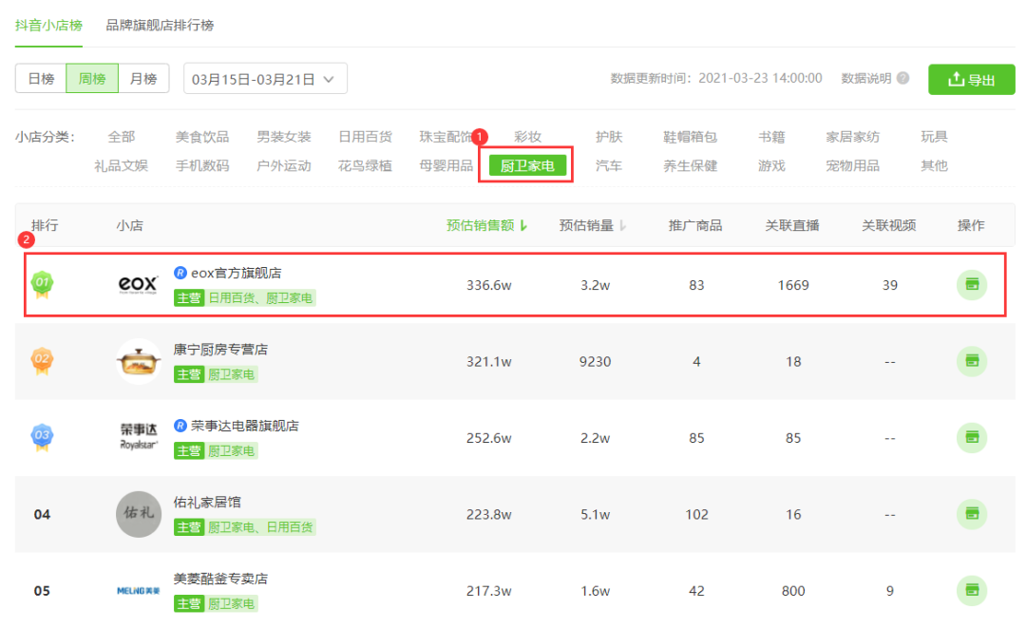1026x629 pixels.
Task: Click the 关联视频 column header
Action: 888,226
